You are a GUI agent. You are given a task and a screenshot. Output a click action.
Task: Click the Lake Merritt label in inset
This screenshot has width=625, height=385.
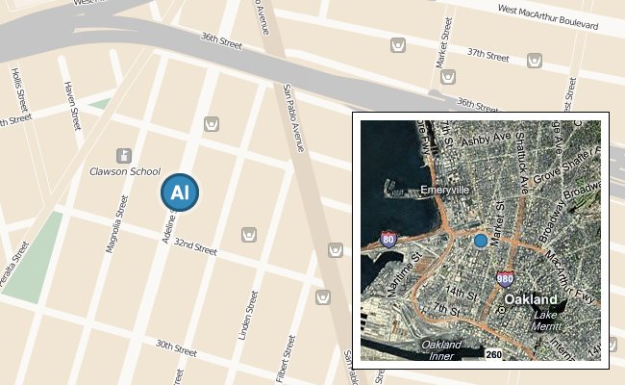point(546,321)
